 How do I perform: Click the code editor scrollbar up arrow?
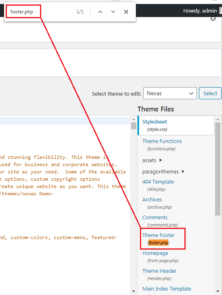tap(133, 119)
